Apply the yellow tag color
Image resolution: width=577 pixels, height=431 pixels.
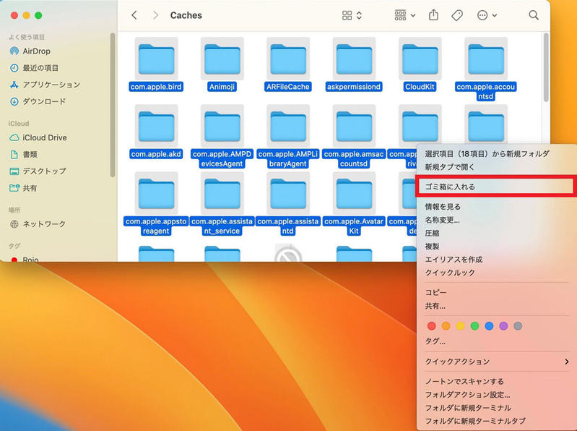(x=460, y=325)
